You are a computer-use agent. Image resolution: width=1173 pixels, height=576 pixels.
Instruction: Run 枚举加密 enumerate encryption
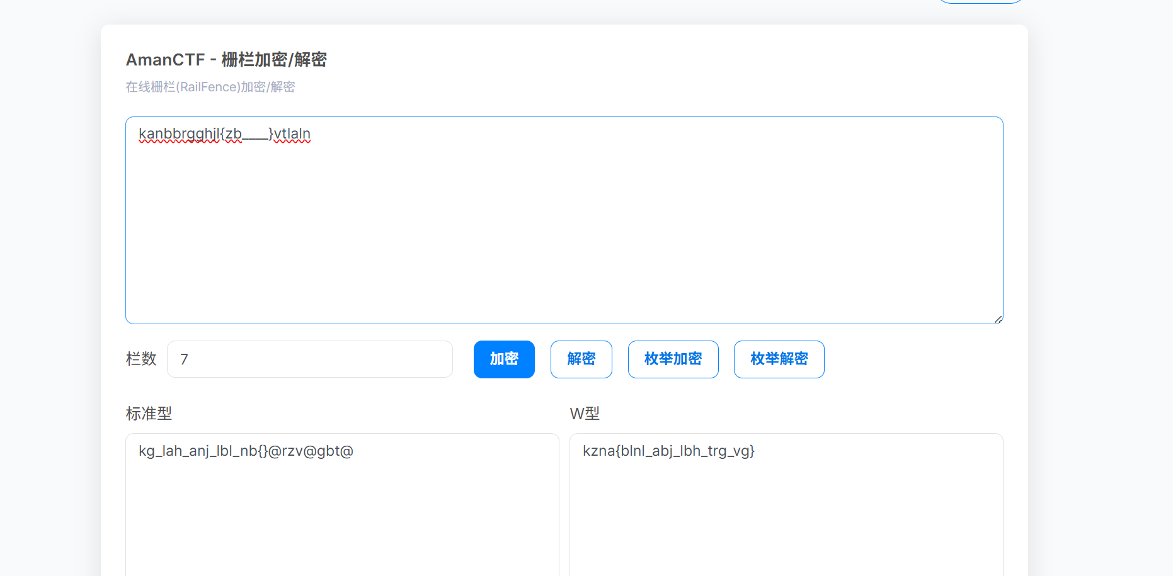[673, 359]
